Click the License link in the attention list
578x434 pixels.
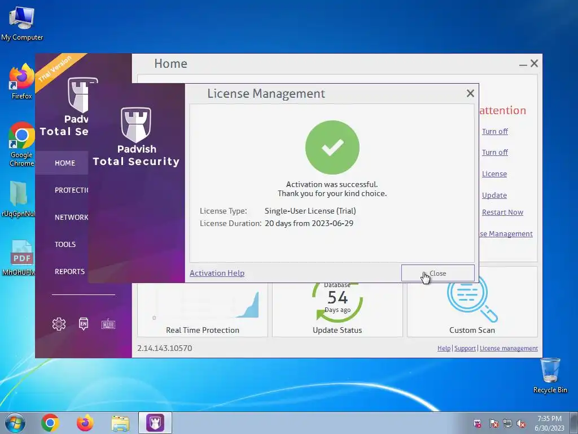pyautogui.click(x=494, y=174)
